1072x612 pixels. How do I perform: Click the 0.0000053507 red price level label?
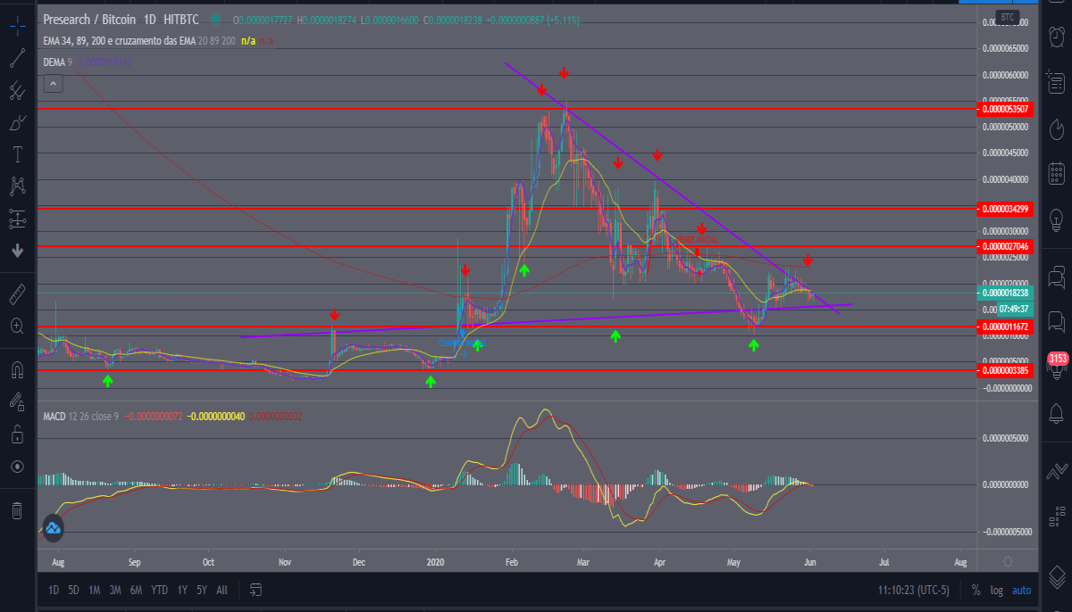pos(1006,109)
